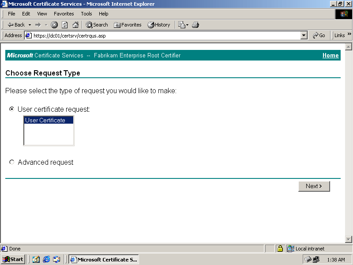Viewport: 353px width, 265px height.
Task: Click the Stop loading toolbar icon
Action: 54,25
